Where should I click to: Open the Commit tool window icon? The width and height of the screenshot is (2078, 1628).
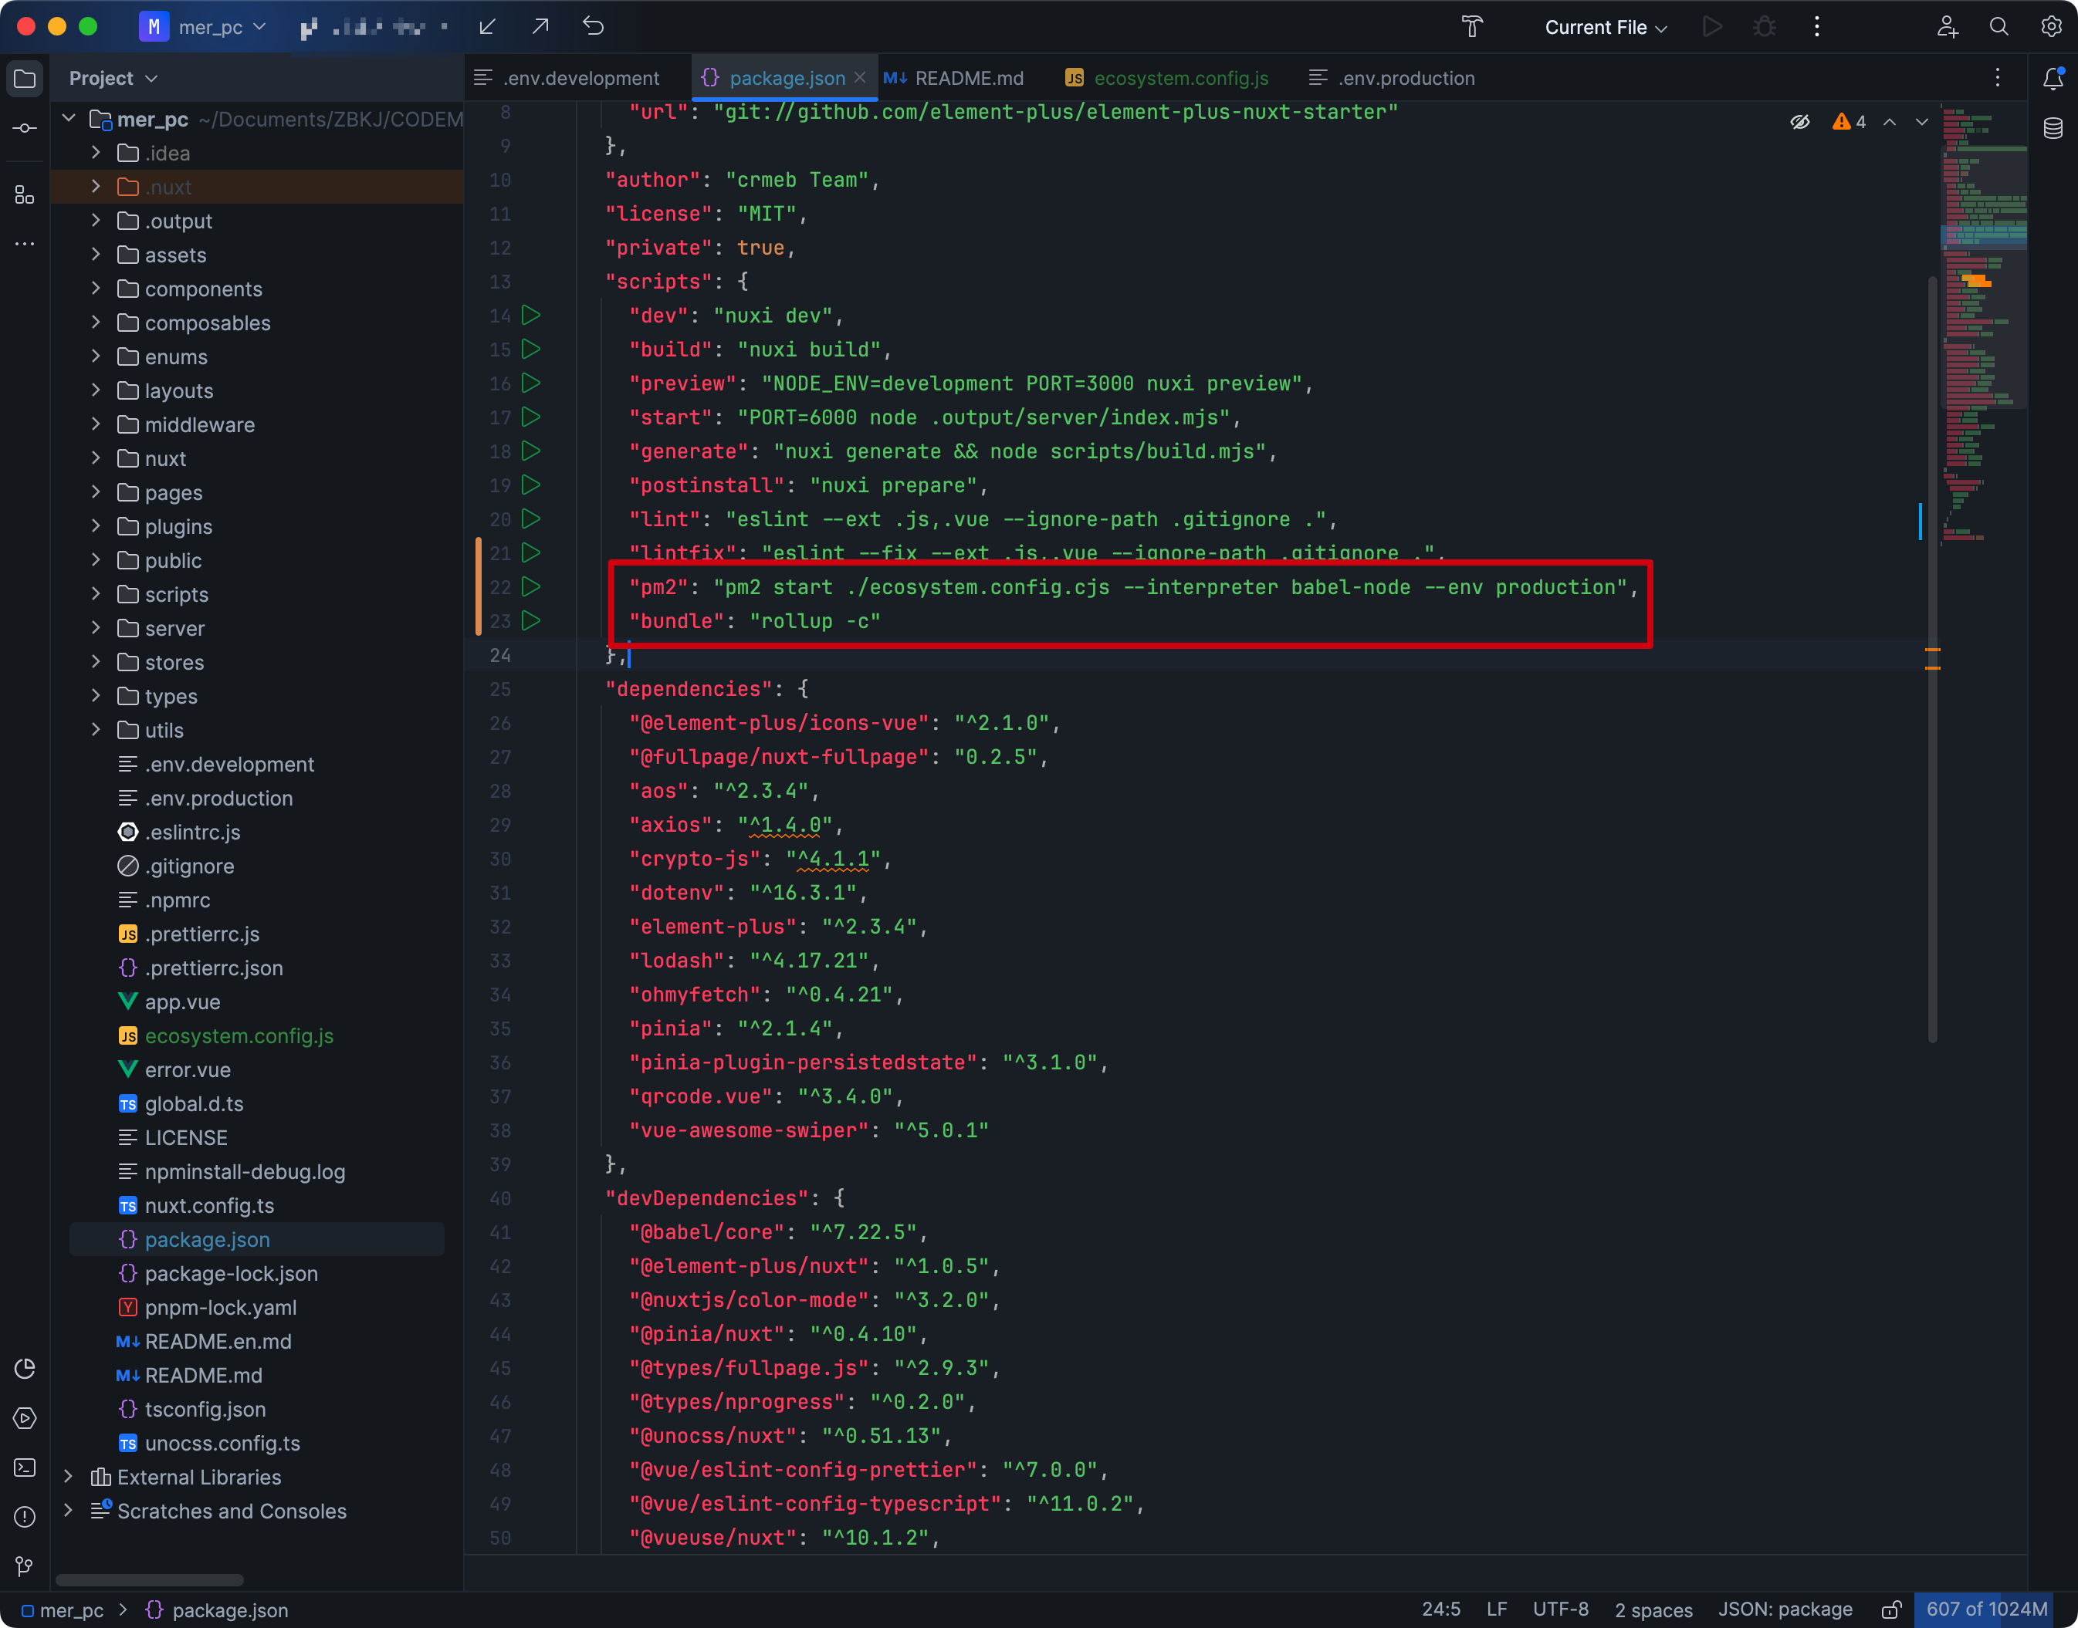(x=25, y=128)
